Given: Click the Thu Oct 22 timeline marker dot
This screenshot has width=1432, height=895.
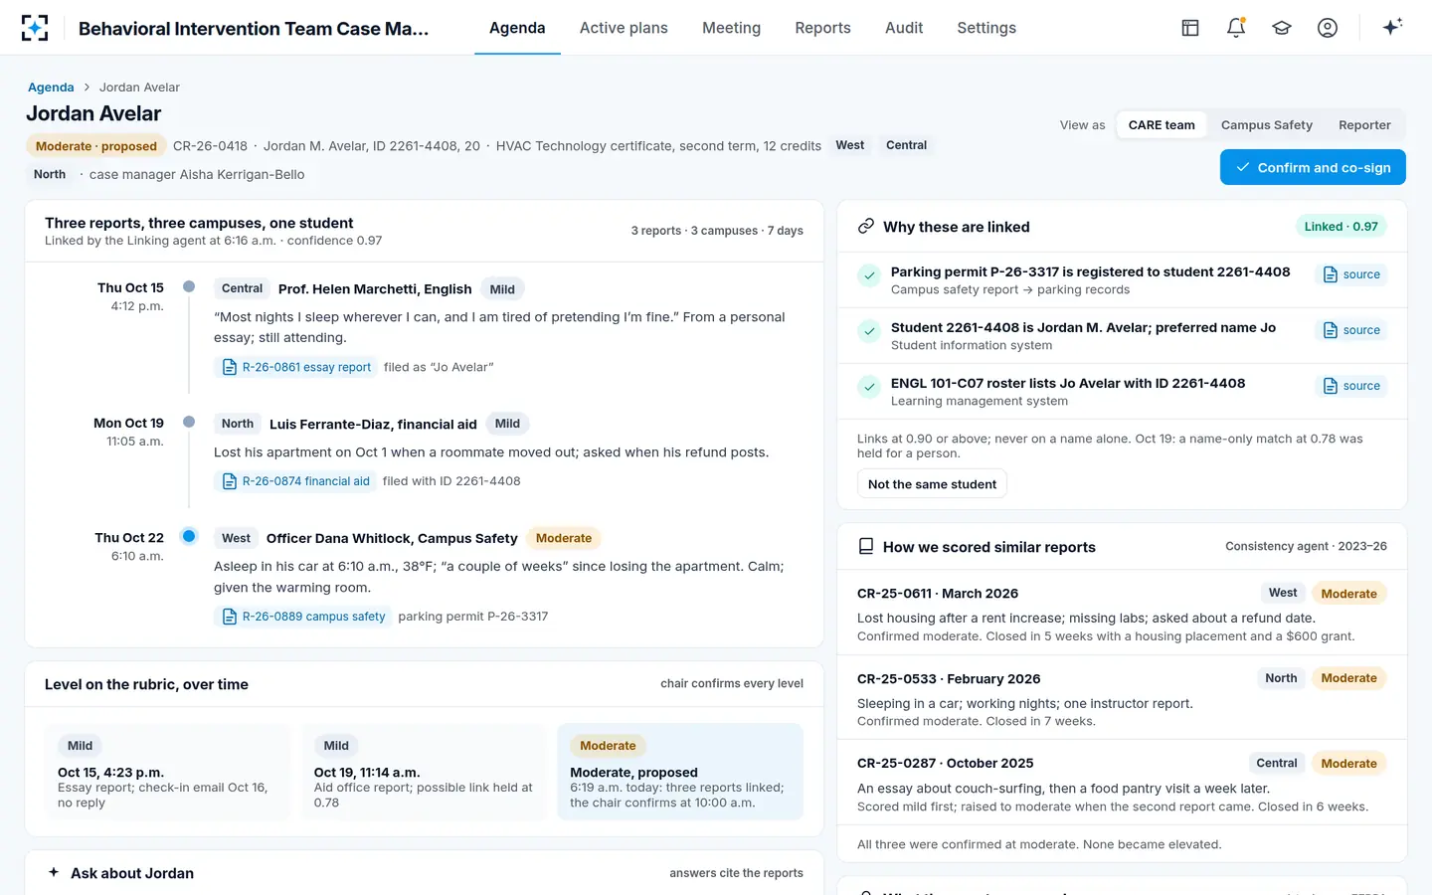Looking at the screenshot, I should click(x=189, y=536).
